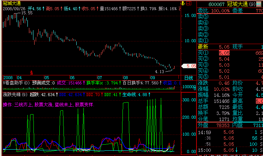Viewport: 263px width, 156px height.
Task: Click the 换手 3.79% value in quote panel
Action: click(x=223, y=113)
